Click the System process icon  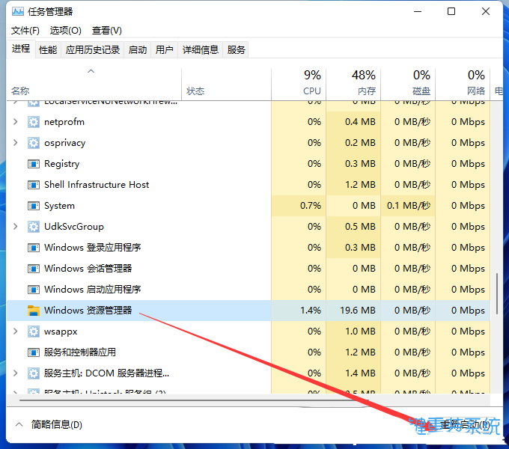34,206
